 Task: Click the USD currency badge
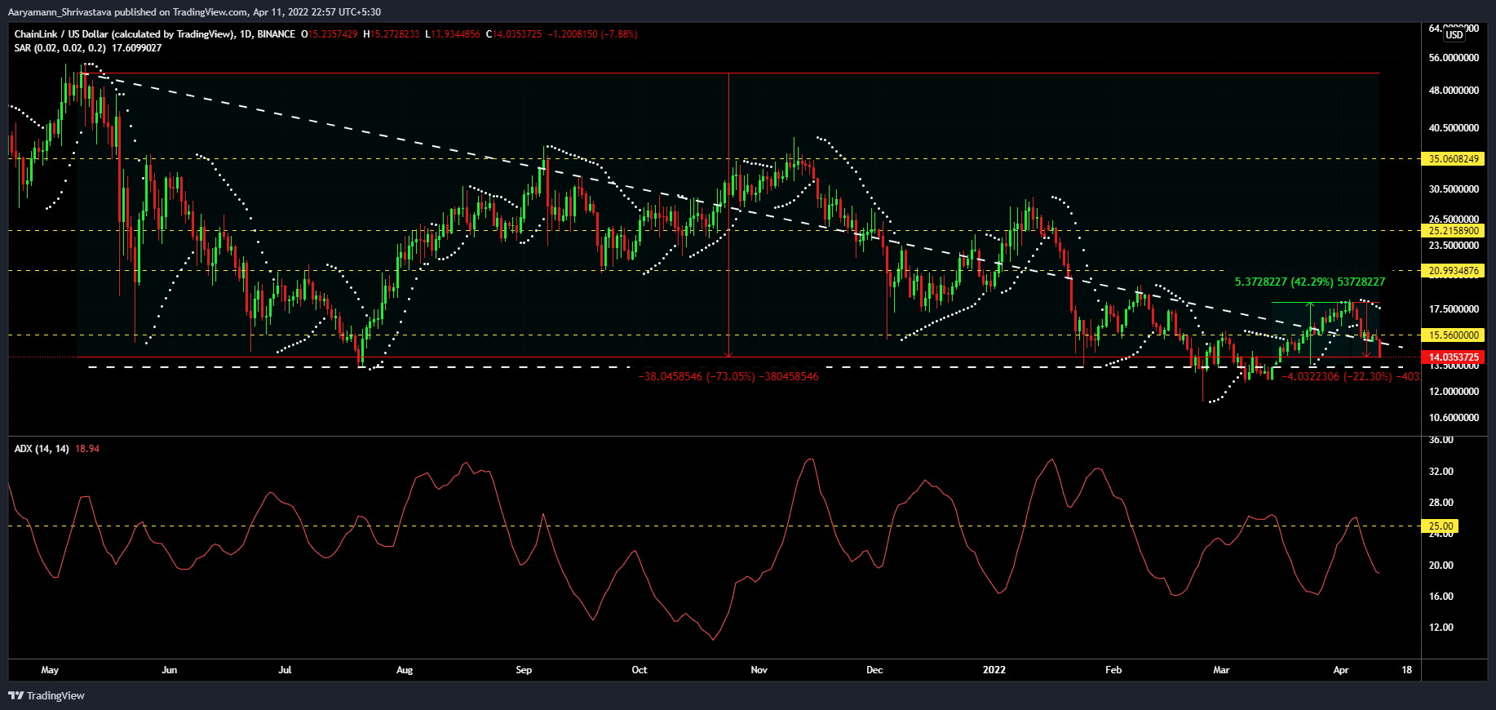[1454, 35]
